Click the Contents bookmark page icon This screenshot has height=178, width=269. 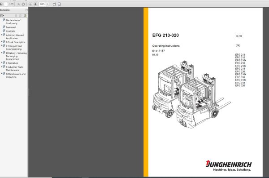pos(4,31)
